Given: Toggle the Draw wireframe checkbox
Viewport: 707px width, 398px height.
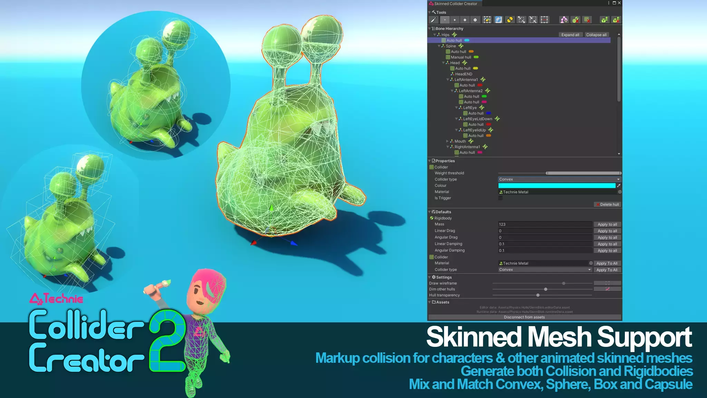Looking at the screenshot, I should [x=607, y=283].
